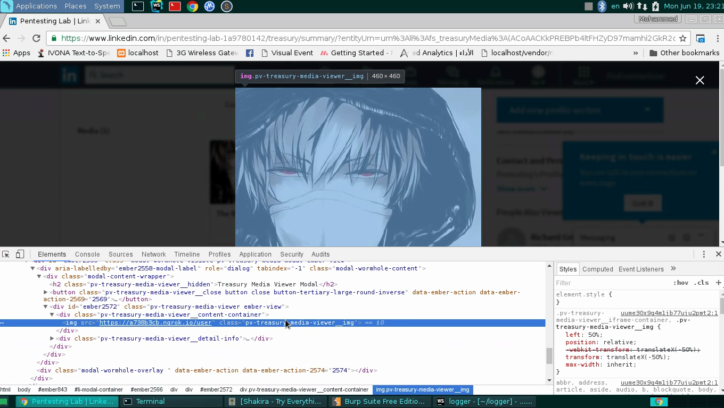Add a new style rule with plus

tap(718, 283)
